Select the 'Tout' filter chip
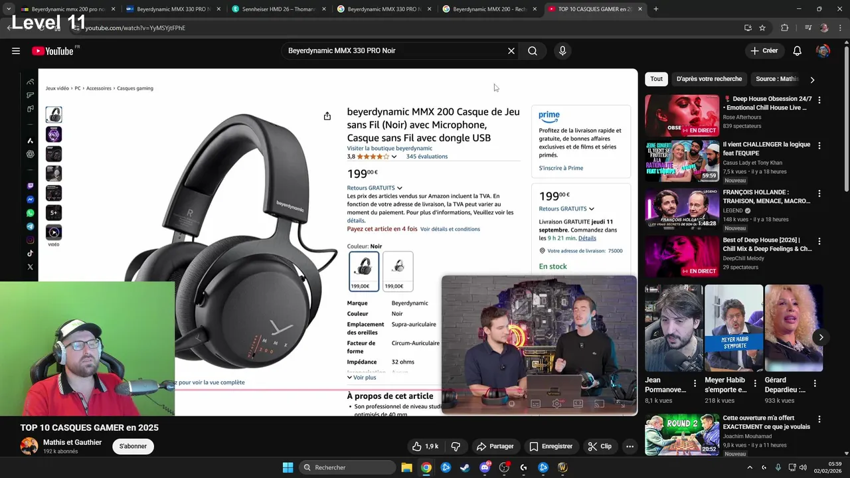 (x=656, y=79)
